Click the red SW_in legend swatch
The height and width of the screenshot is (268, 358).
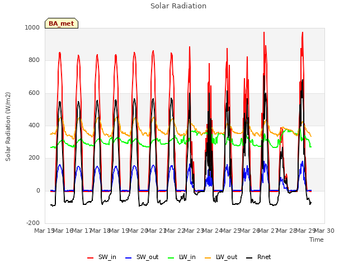coord(91,258)
